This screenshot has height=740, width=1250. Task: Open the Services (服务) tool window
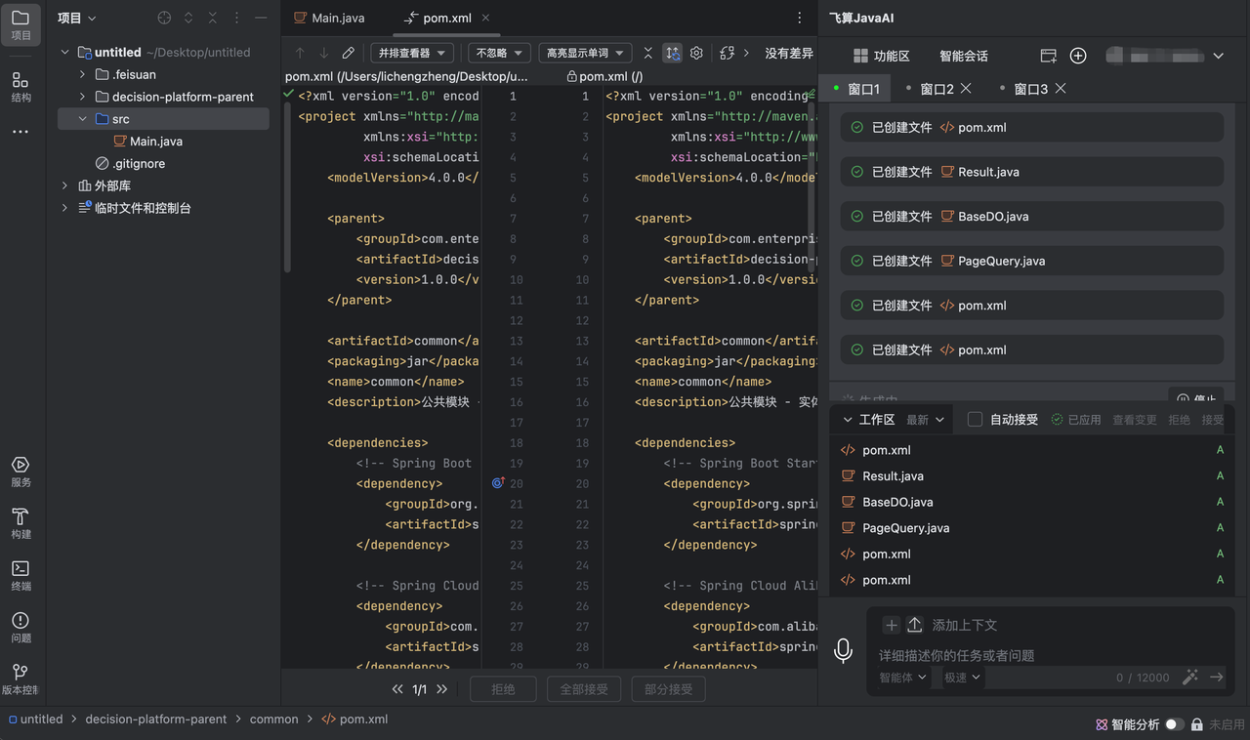point(21,471)
